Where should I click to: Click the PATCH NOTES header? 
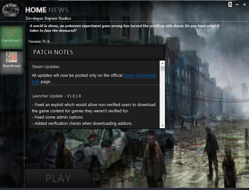pos(97,52)
